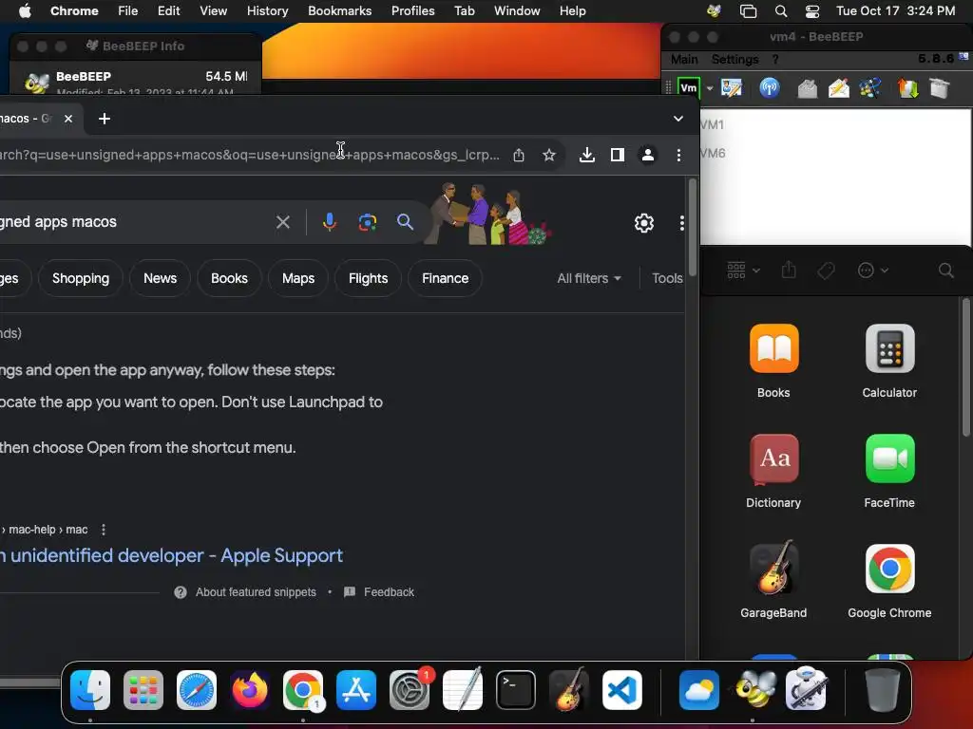Image resolution: width=973 pixels, height=729 pixels.
Task: Start a Google voice search
Action: (x=330, y=222)
